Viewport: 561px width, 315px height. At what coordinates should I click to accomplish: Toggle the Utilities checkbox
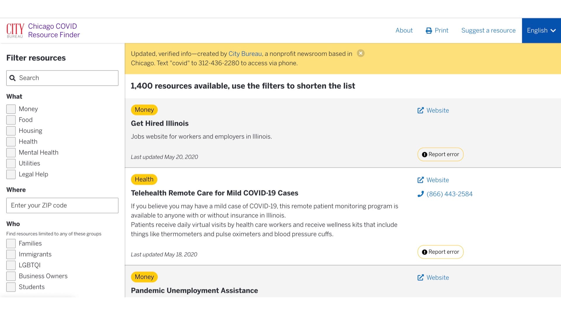coord(11,163)
